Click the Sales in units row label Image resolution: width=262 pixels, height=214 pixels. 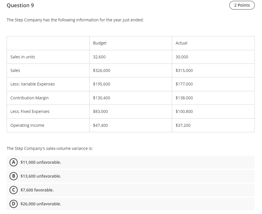tap(23, 57)
